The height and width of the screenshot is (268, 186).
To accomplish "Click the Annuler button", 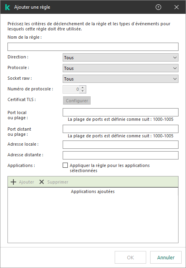I will [x=166, y=257].
